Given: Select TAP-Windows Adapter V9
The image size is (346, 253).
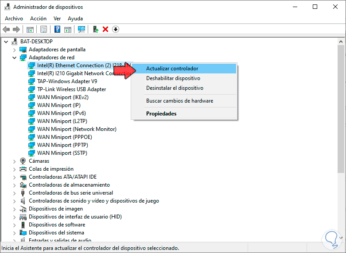Looking at the screenshot, I should pos(67,81).
